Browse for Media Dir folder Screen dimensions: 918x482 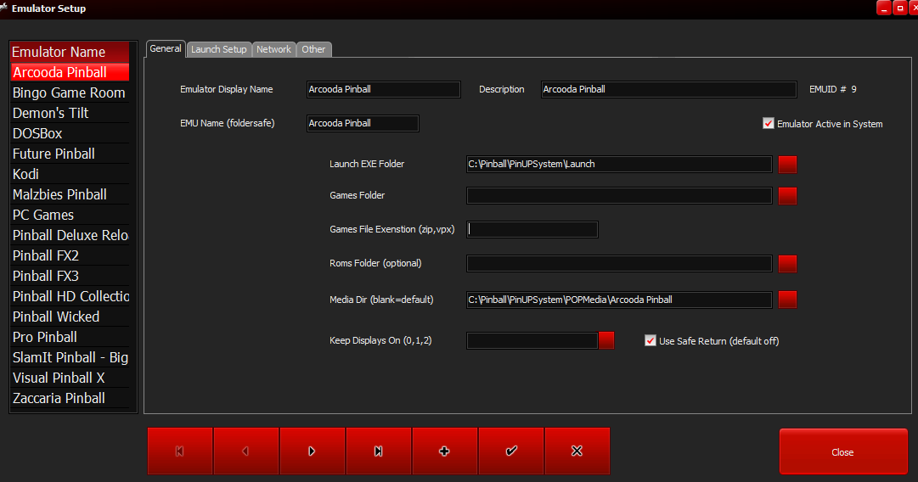click(x=787, y=300)
